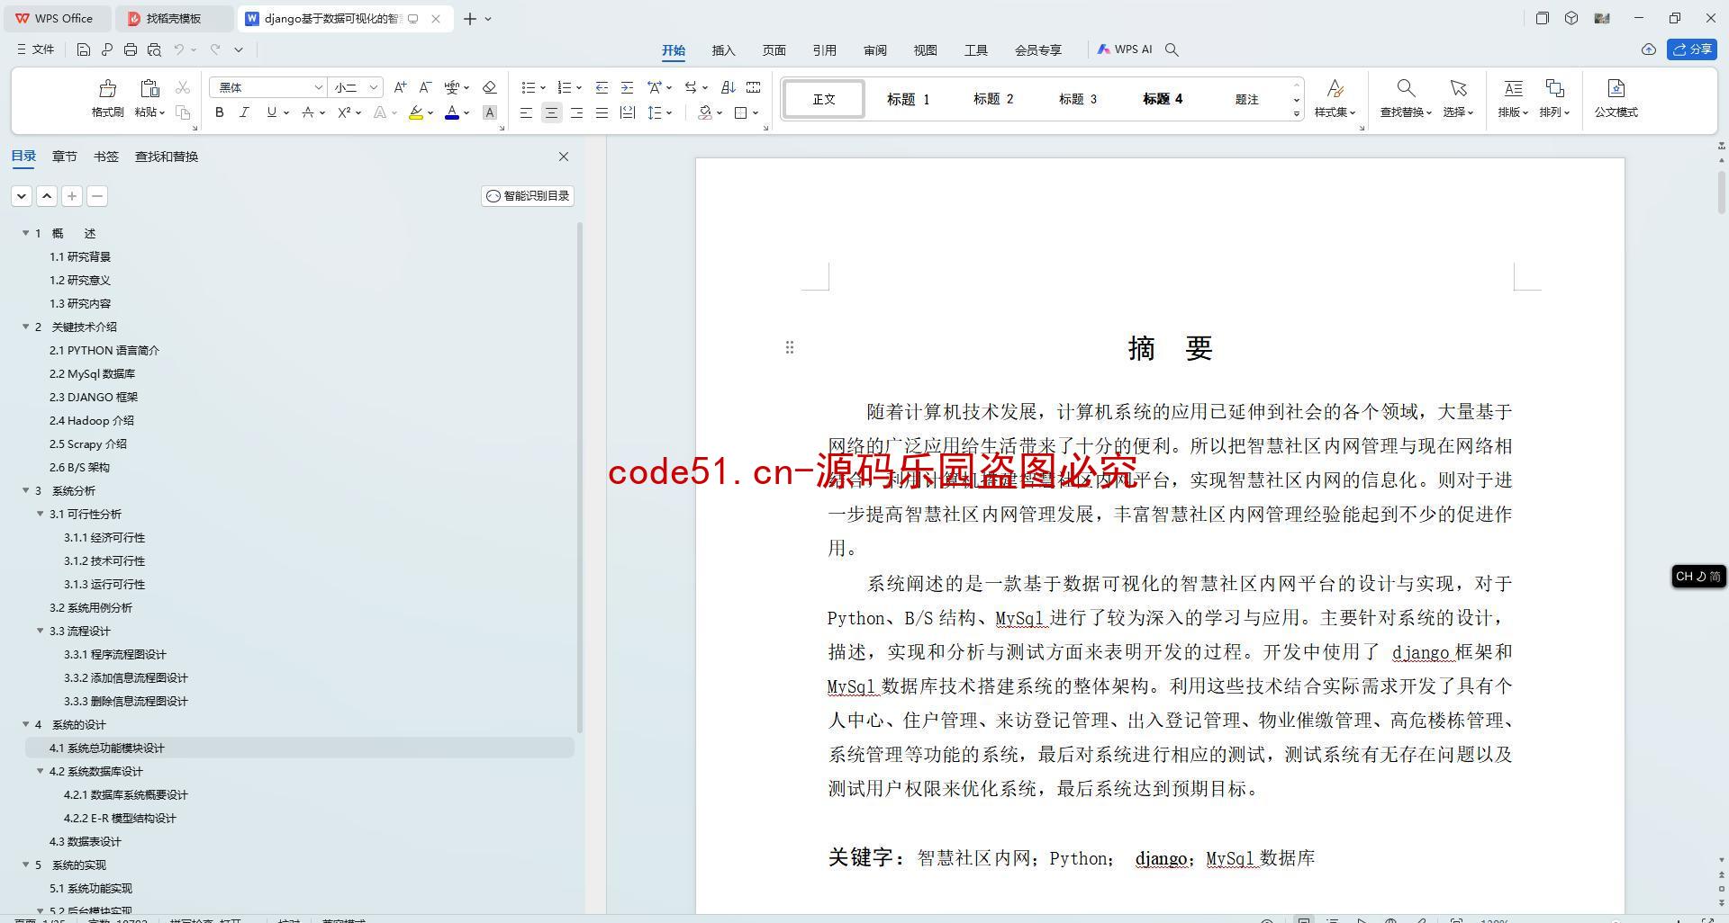The width and height of the screenshot is (1729, 923).
Task: Switch to the 视图 ribbon tab
Action: coord(925,50)
